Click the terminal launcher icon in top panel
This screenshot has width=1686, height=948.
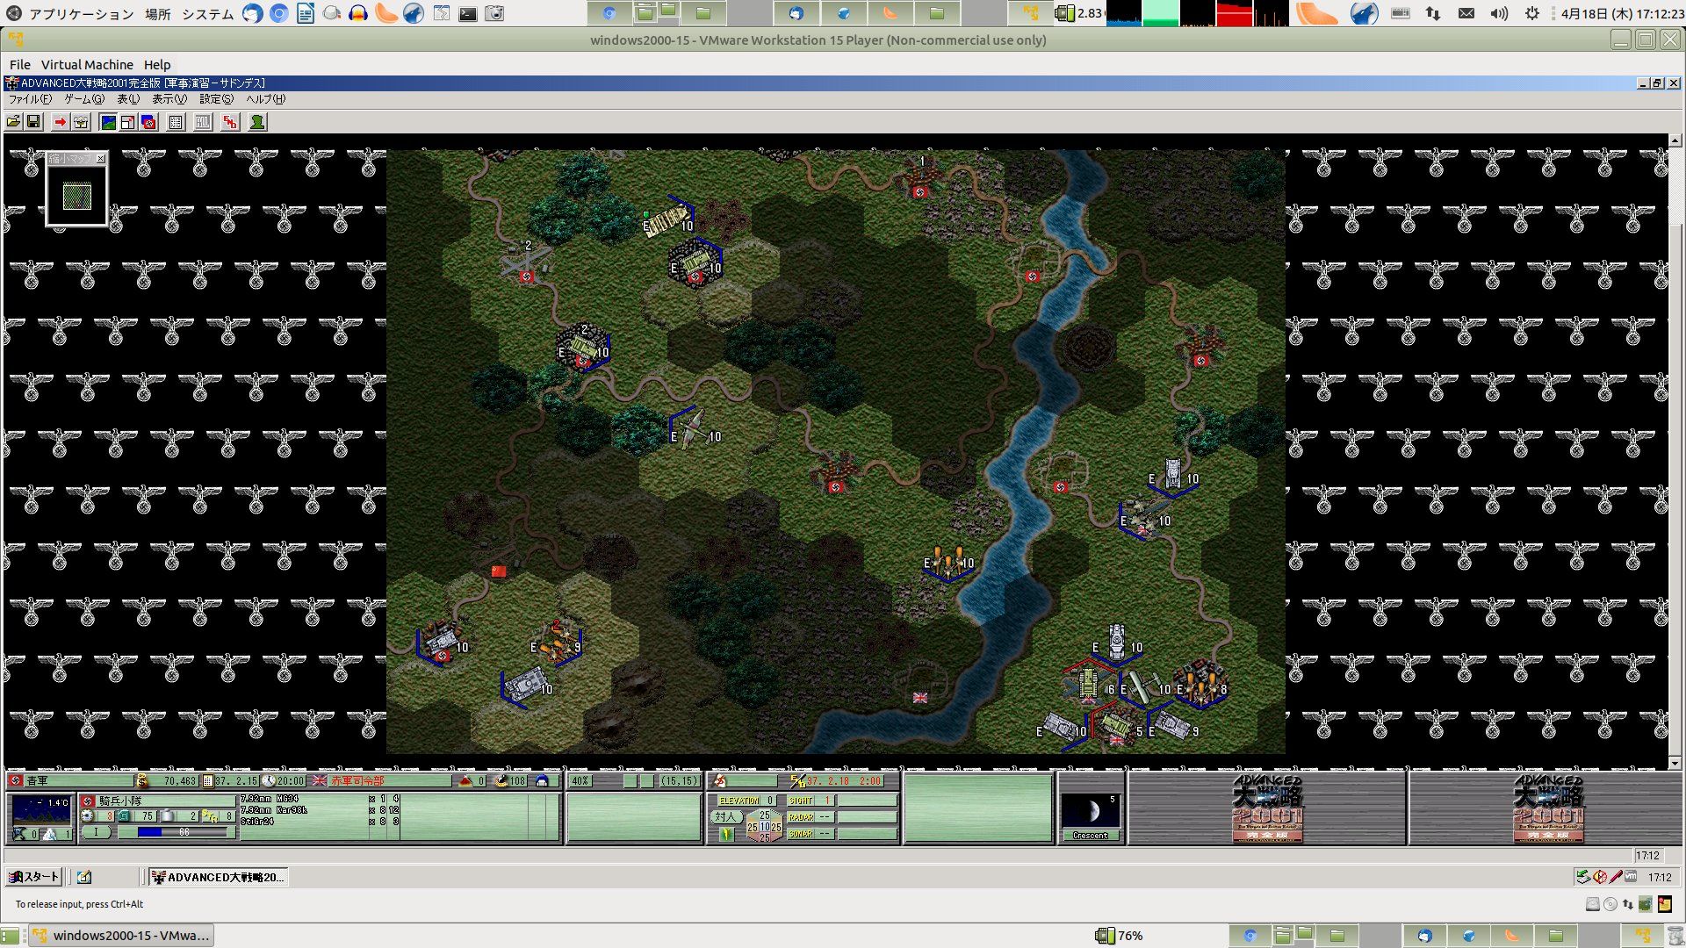click(468, 14)
